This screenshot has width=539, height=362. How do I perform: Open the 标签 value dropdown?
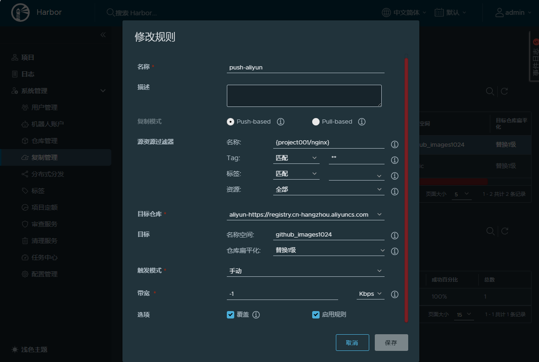point(356,175)
